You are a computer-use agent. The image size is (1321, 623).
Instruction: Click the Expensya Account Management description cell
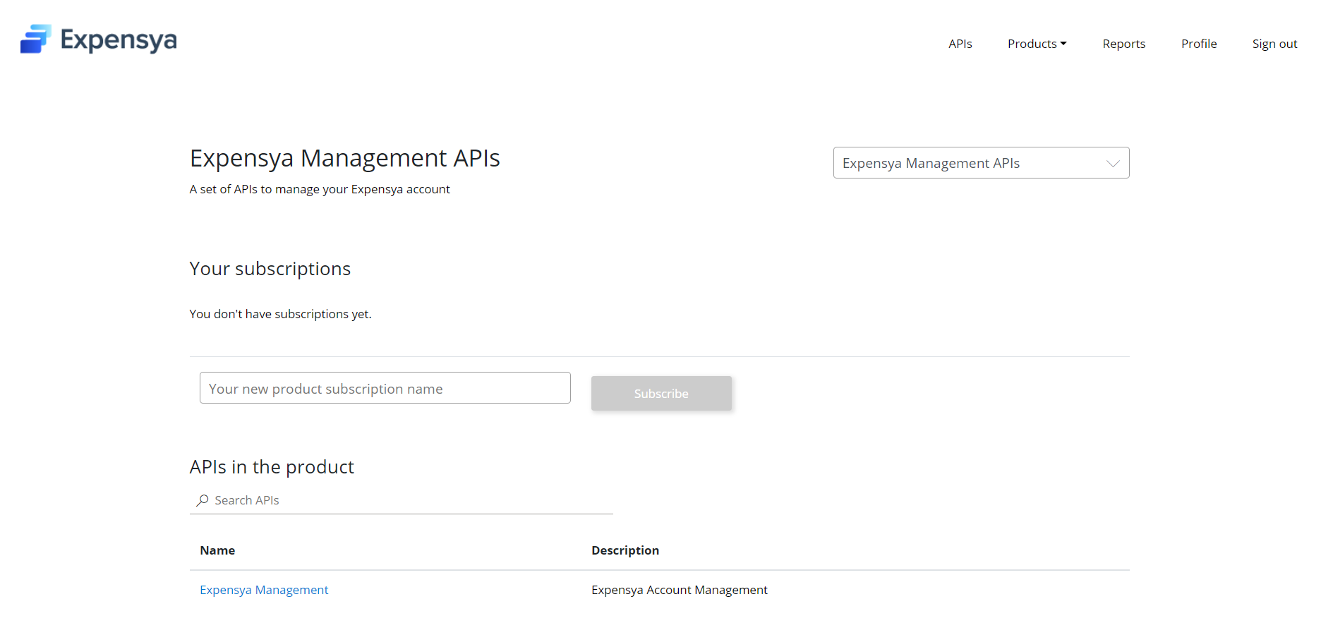[680, 590]
